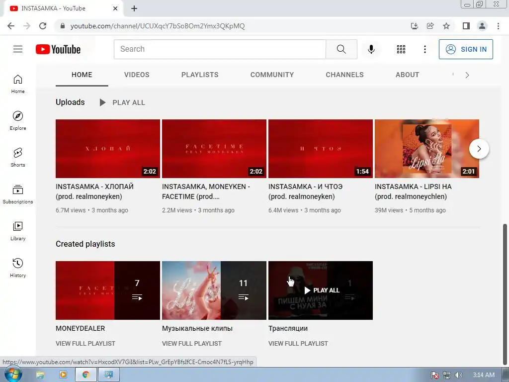Open YouTube settings three-dot menu
Screen dimensions: 509x382
coord(424,49)
